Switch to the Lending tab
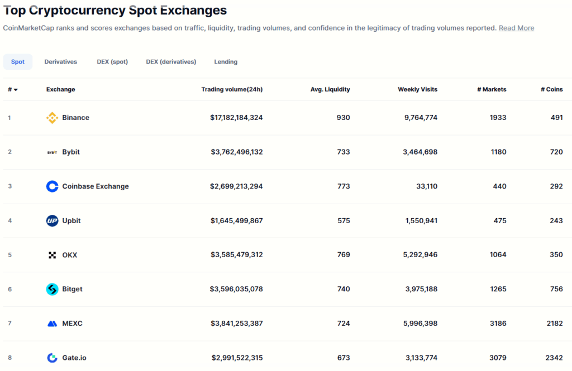 pyautogui.click(x=226, y=61)
